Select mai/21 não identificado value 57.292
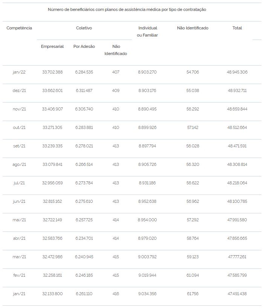Viewport: 266px width, 308px height. point(193,220)
